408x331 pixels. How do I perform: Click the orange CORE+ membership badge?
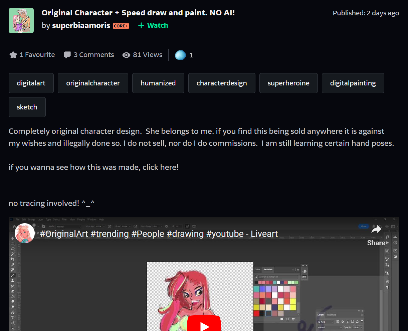[121, 26]
